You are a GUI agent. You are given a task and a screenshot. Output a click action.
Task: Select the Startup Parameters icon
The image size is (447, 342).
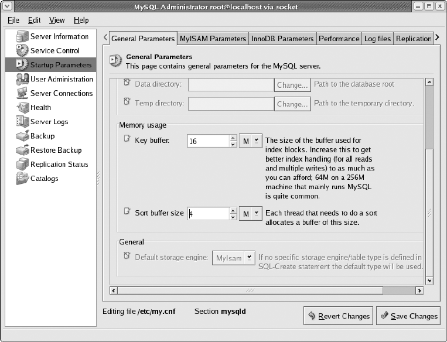click(x=22, y=64)
